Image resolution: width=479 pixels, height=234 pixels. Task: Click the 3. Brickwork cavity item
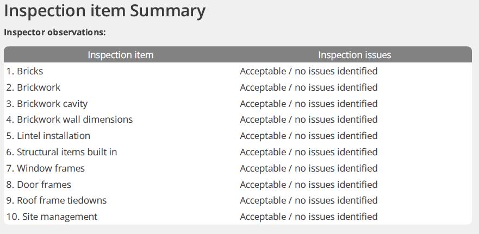point(47,104)
